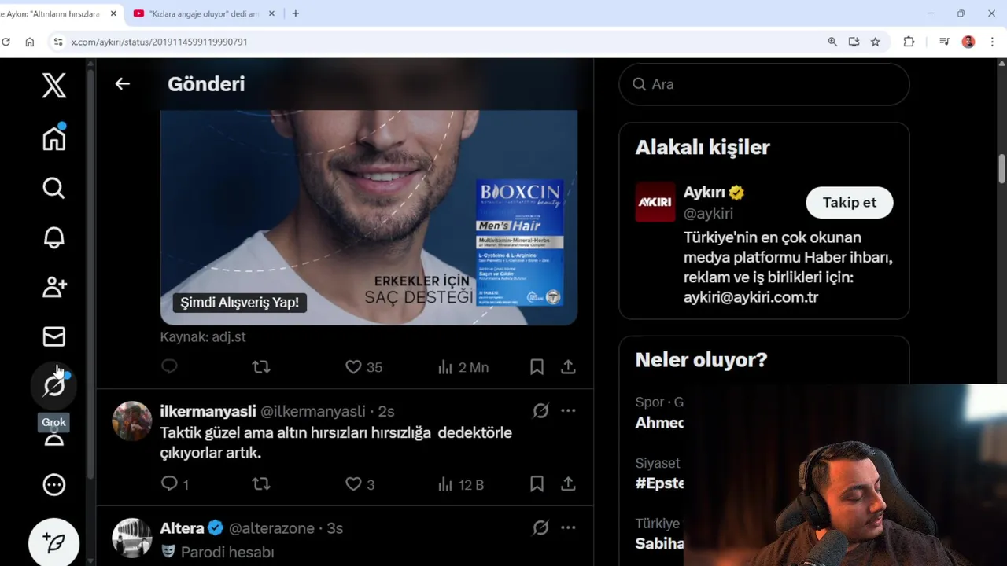The width and height of the screenshot is (1007, 566).
Task: Open the X logo home link
Action: point(54,85)
